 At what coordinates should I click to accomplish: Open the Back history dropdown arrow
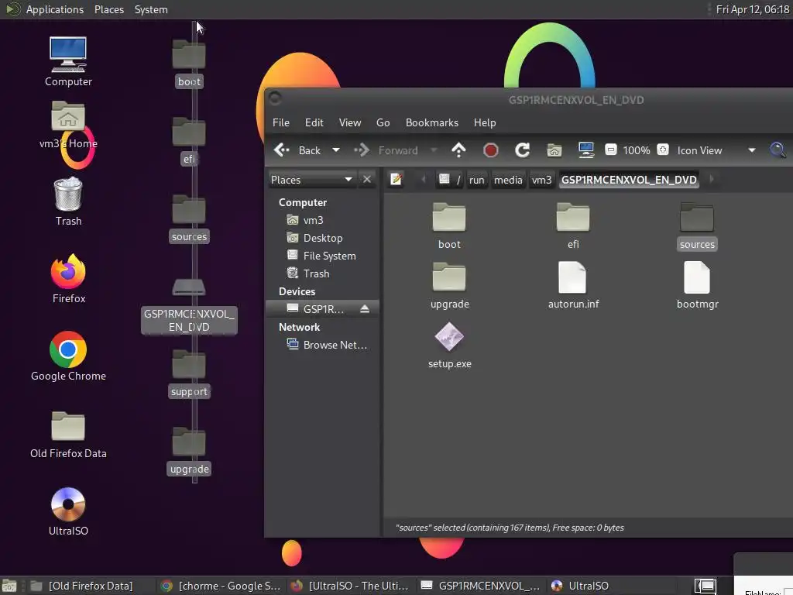pyautogui.click(x=336, y=150)
